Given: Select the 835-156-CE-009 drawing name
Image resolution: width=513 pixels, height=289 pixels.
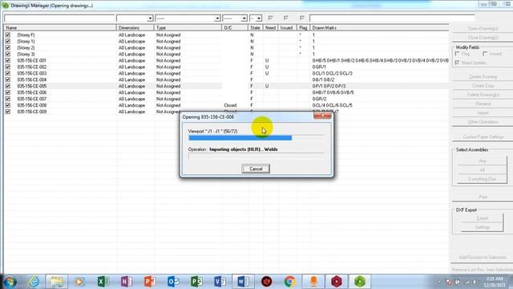Looking at the screenshot, I should point(32,112).
